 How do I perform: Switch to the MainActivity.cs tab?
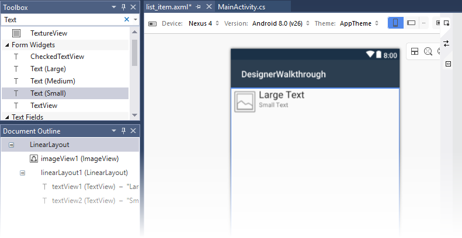click(241, 7)
